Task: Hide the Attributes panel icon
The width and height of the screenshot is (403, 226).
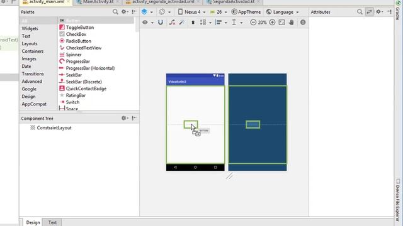Action: [x=389, y=12]
